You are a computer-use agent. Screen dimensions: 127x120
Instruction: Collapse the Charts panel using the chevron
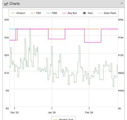[122, 3]
